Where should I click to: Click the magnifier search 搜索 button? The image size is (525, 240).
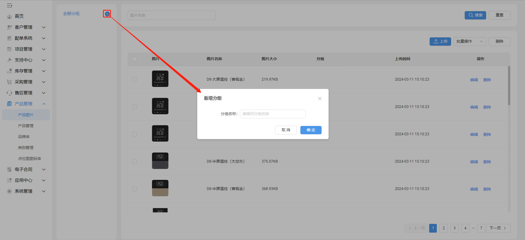[475, 15]
